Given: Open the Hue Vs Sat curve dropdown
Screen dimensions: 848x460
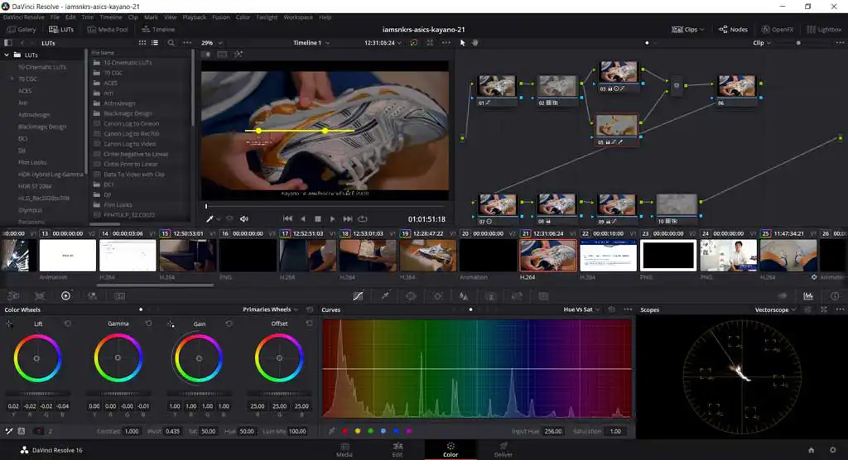Looking at the screenshot, I should tap(582, 309).
